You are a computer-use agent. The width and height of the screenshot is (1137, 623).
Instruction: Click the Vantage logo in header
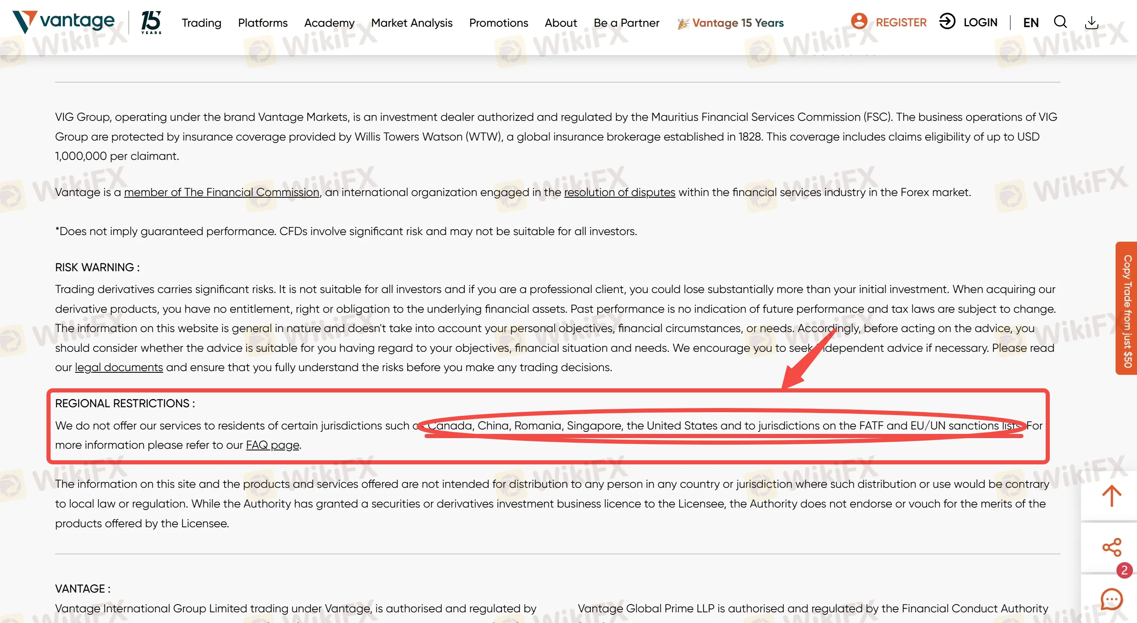point(64,22)
